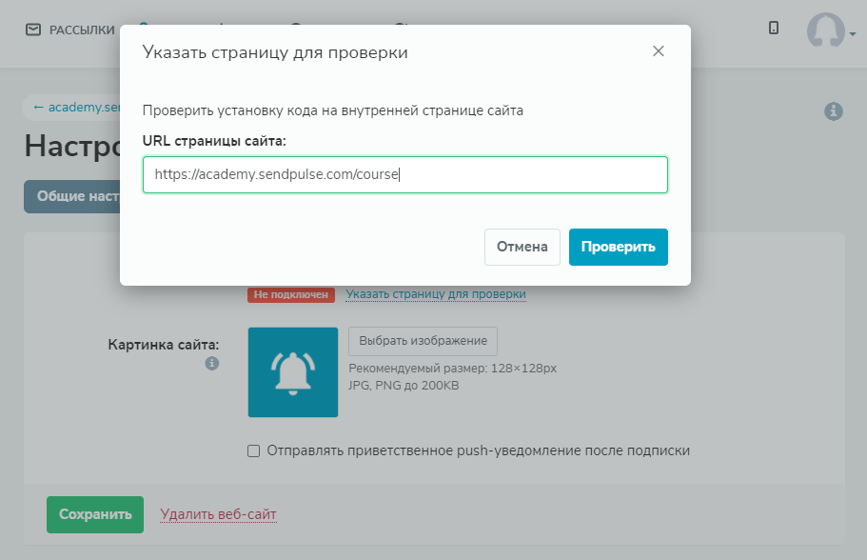Click the URL страницы сайта input field

[404, 175]
